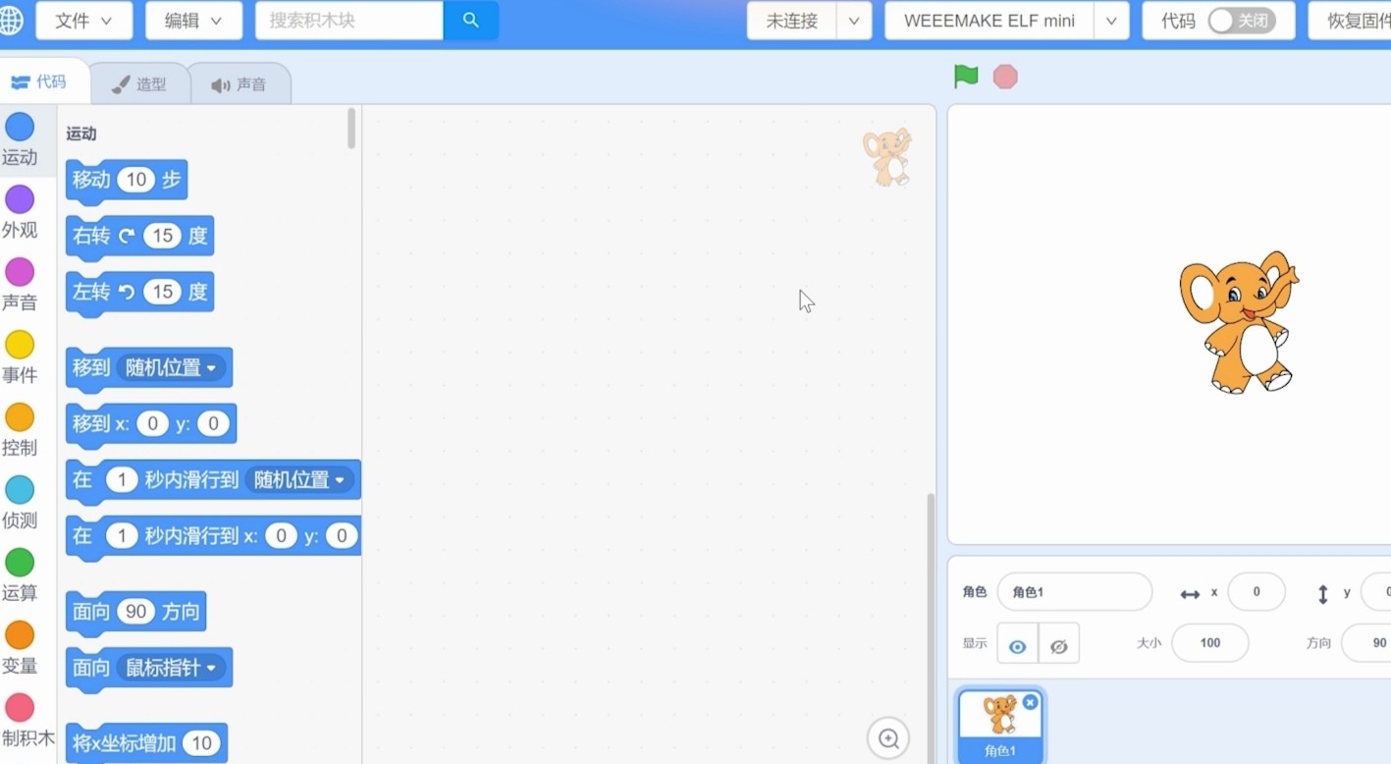This screenshot has height=764, width=1391.
Task: Select the 声音 sound category circle
Action: (20, 272)
